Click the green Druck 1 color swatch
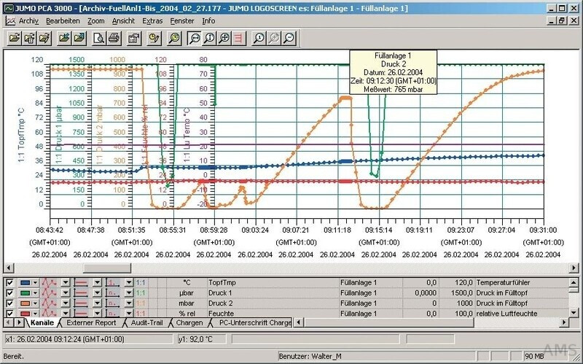This screenshot has height=364, width=583. (25, 293)
